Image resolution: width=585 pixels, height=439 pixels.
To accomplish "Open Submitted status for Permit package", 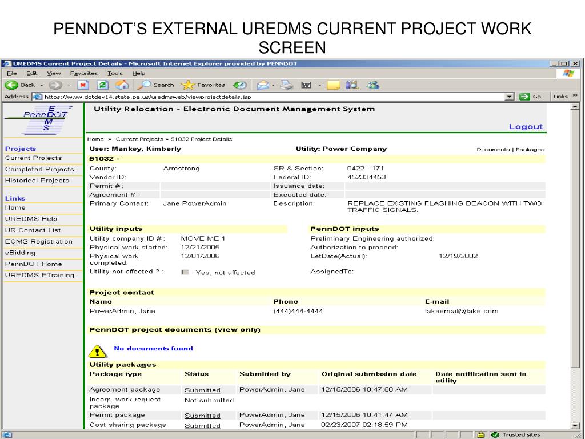I will tap(202, 416).
